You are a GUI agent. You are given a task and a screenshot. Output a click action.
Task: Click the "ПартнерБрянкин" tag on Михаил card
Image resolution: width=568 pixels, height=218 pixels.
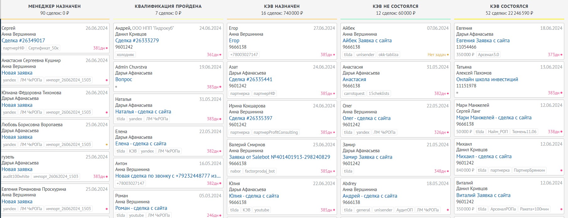(529, 170)
